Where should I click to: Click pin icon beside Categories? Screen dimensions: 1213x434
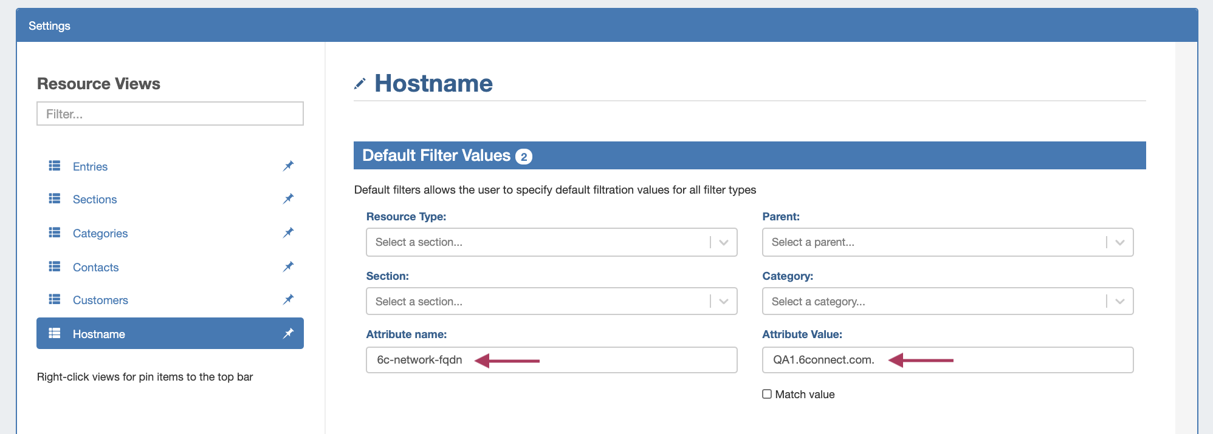288,232
